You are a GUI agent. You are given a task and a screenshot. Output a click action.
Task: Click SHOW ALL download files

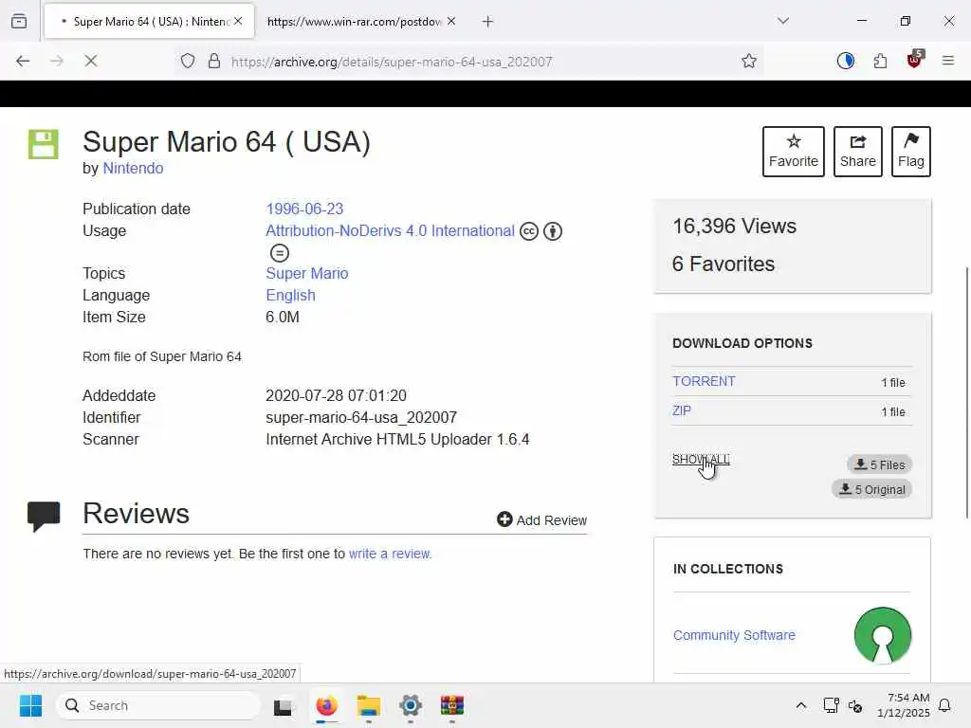701,460
